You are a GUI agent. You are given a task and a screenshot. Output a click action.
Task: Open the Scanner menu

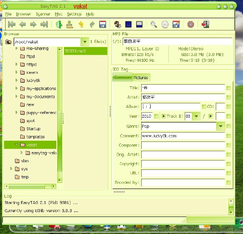tap(43, 14)
